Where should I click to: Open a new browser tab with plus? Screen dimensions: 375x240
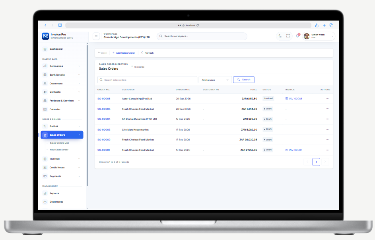coord(324,25)
